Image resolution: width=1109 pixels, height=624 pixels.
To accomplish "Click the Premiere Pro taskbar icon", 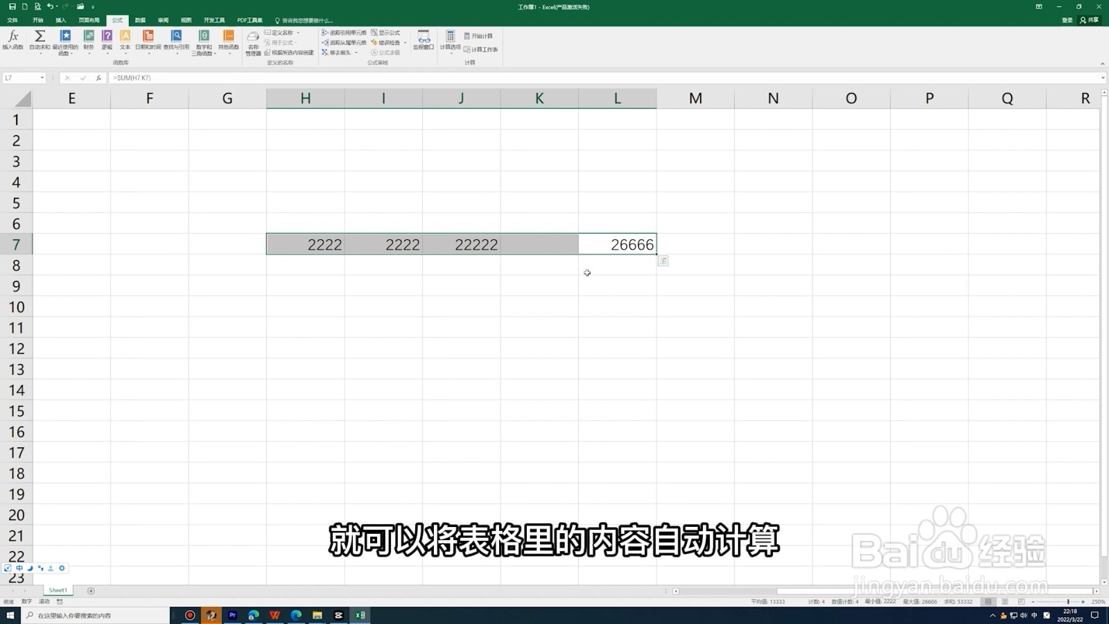I will click(x=232, y=615).
